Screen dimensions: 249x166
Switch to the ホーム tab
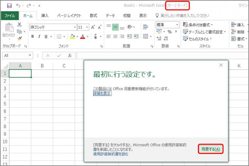pyautogui.click(x=28, y=16)
